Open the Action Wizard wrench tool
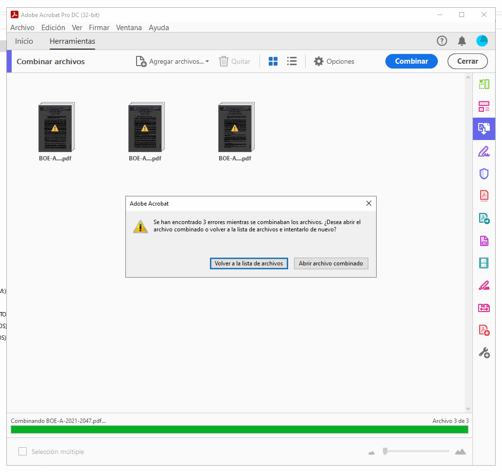The height and width of the screenshot is (472, 502). pos(484,352)
